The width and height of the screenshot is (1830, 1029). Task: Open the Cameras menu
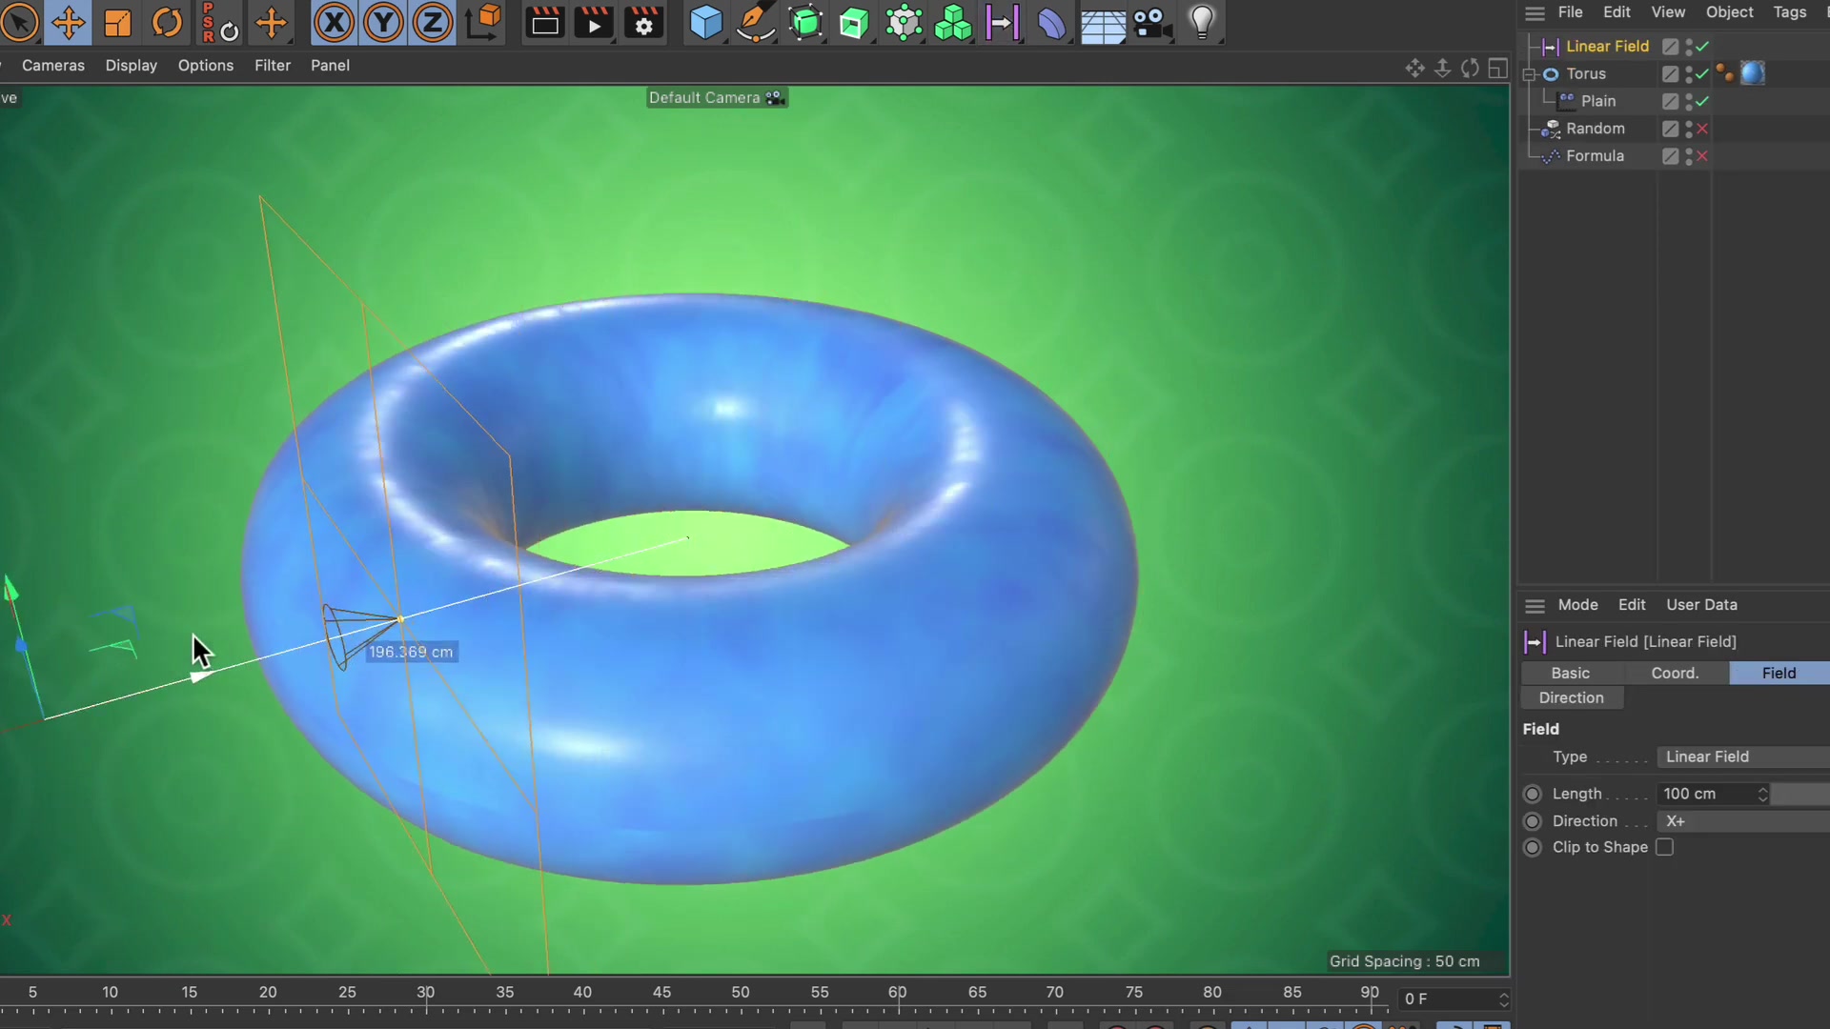pyautogui.click(x=52, y=65)
